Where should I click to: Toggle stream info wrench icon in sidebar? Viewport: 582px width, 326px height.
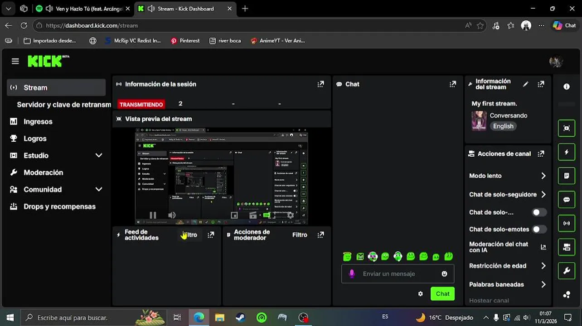coord(567,271)
